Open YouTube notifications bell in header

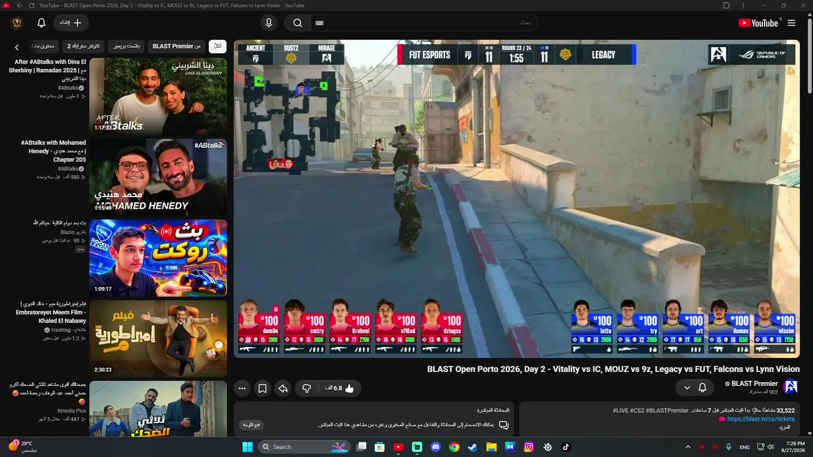tap(41, 23)
